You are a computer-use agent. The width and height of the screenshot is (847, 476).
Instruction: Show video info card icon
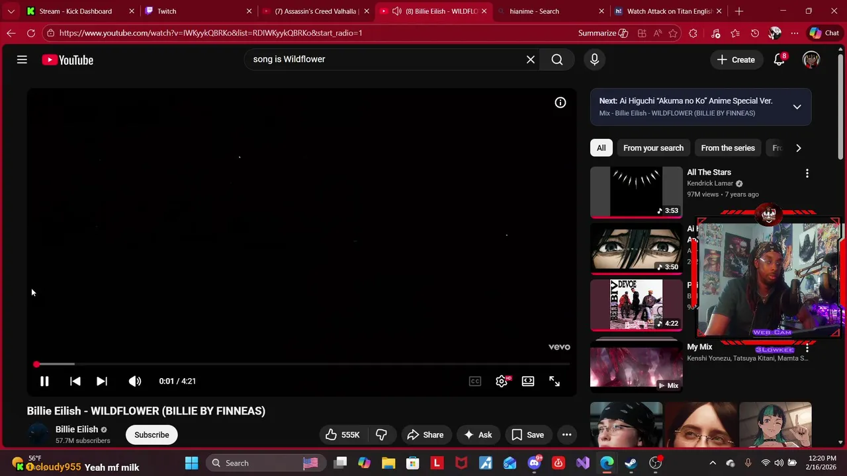click(560, 102)
